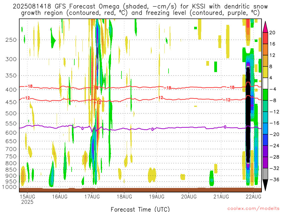This screenshot has width=282, height=212.
Task: Click the brown surface band below 1000
Action: (x=140, y=190)
